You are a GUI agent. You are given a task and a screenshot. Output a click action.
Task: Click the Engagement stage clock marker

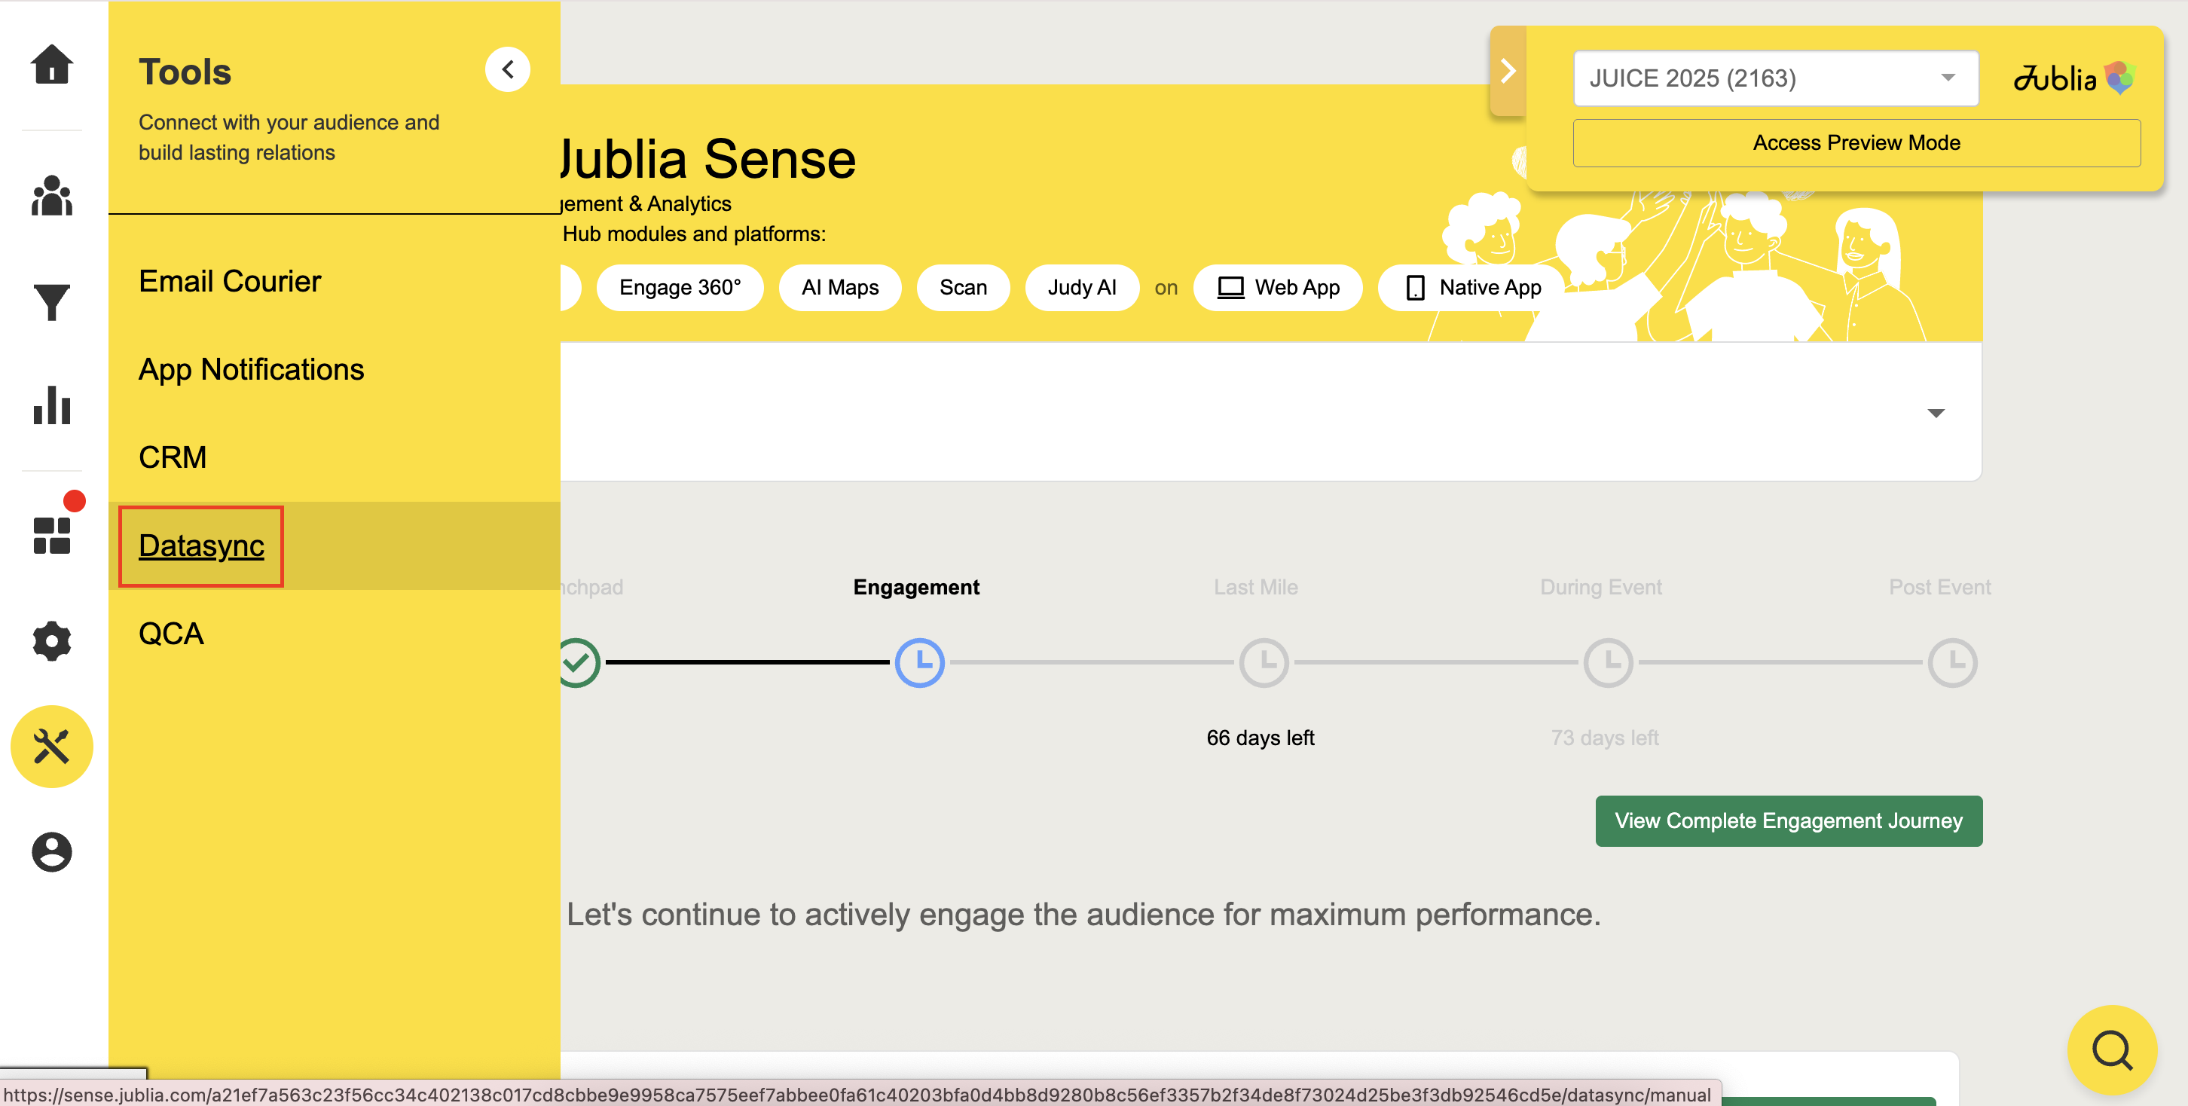click(919, 661)
